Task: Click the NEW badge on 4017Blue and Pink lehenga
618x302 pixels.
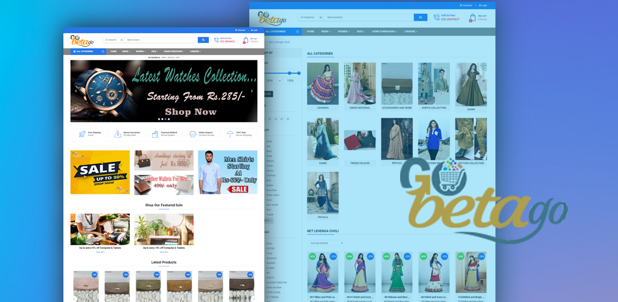Action: pyautogui.click(x=313, y=256)
